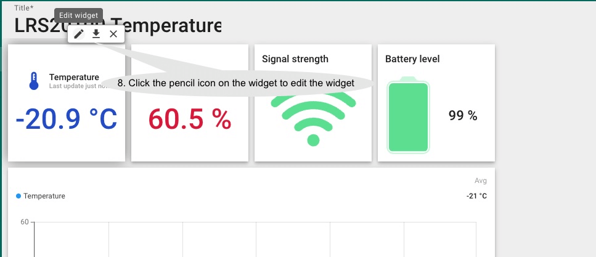Select the red 60.5 % humidity value
Image resolution: width=596 pixels, height=257 pixels.
190,120
